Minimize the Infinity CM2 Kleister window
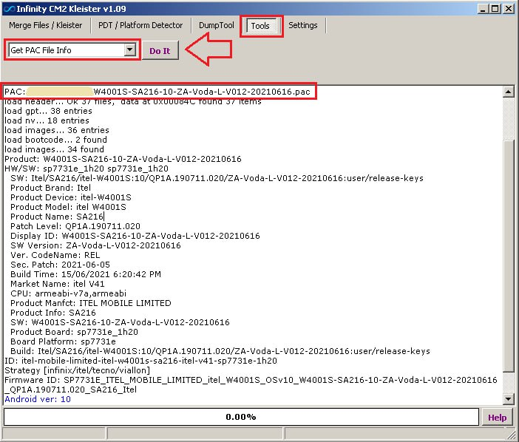 [x=482, y=8]
